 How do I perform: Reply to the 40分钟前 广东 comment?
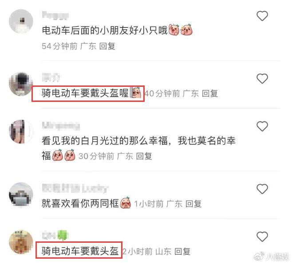(x=210, y=93)
